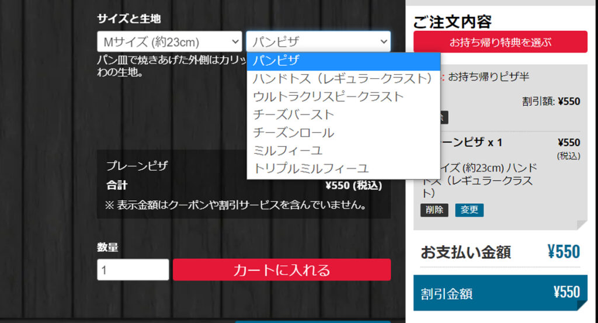Choose the highlighted パンピザ option in list
The image size is (598, 323).
(x=342, y=60)
